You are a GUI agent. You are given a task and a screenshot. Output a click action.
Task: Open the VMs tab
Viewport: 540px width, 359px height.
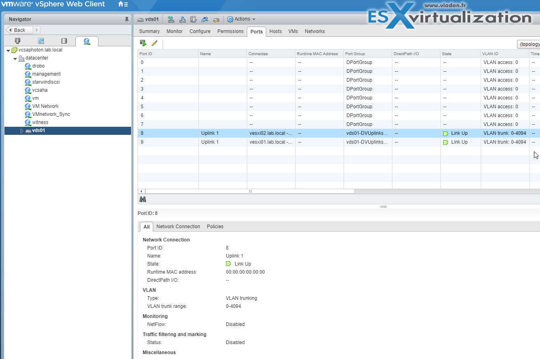pyautogui.click(x=293, y=31)
